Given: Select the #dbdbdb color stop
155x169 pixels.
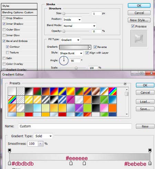Looking at the screenshot, I should pyautogui.click(x=10, y=163).
